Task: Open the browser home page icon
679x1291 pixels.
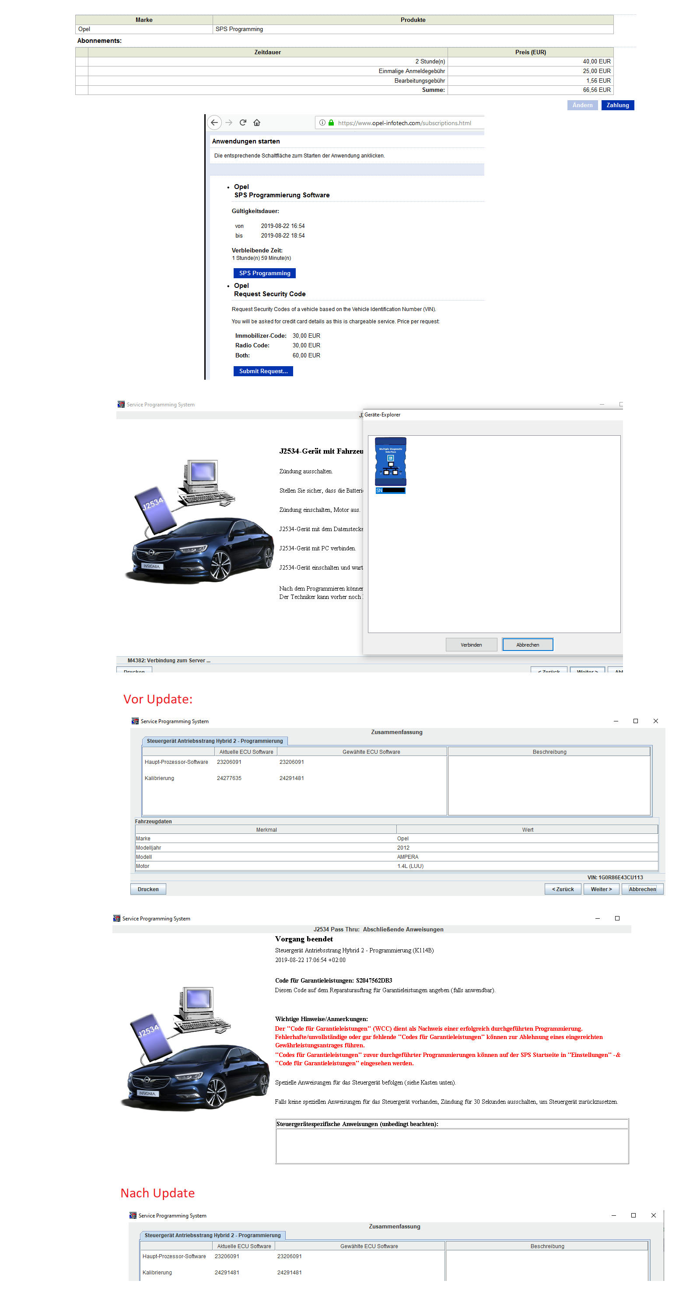Action: pos(256,122)
